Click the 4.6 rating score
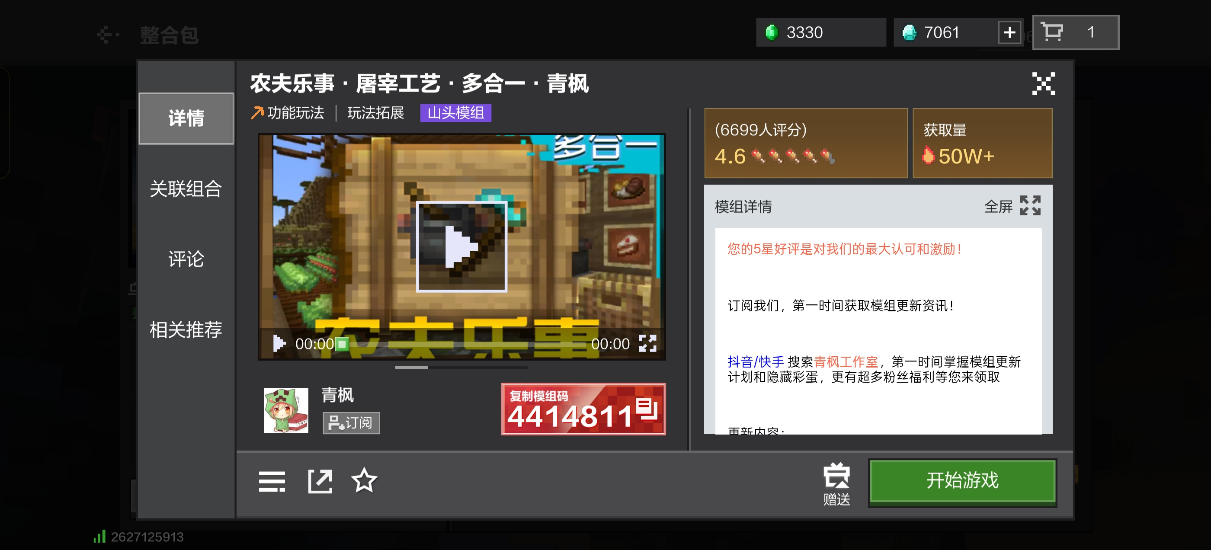Screen dimensions: 1211x550 tap(730, 156)
